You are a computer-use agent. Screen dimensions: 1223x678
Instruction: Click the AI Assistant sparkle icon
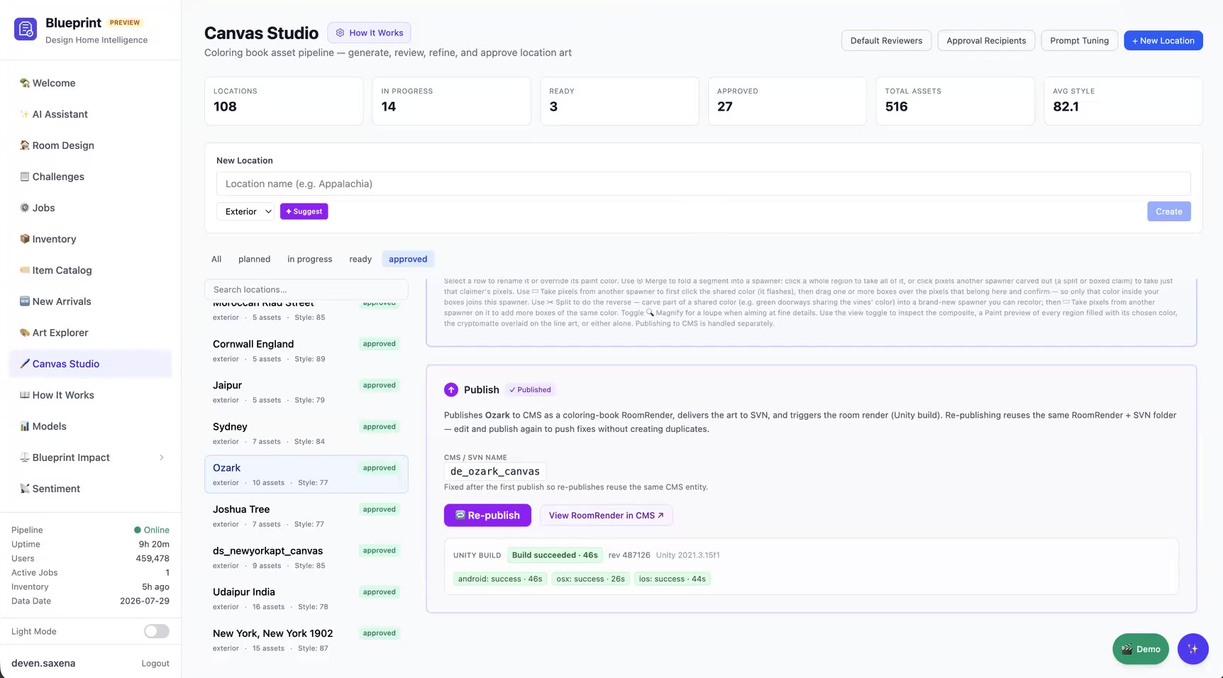(x=25, y=114)
